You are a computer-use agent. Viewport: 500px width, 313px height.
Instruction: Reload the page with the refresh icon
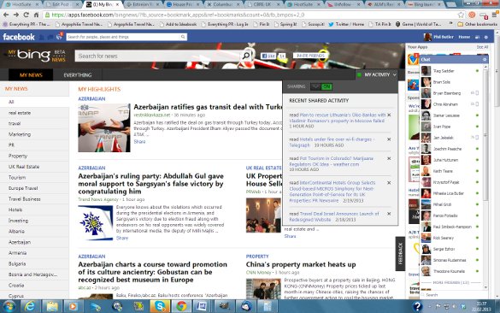[26, 15]
